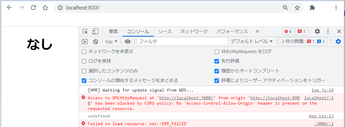345x127 pixels.
Task: Uncheck 先行評価 checkbox
Action: click(x=217, y=61)
